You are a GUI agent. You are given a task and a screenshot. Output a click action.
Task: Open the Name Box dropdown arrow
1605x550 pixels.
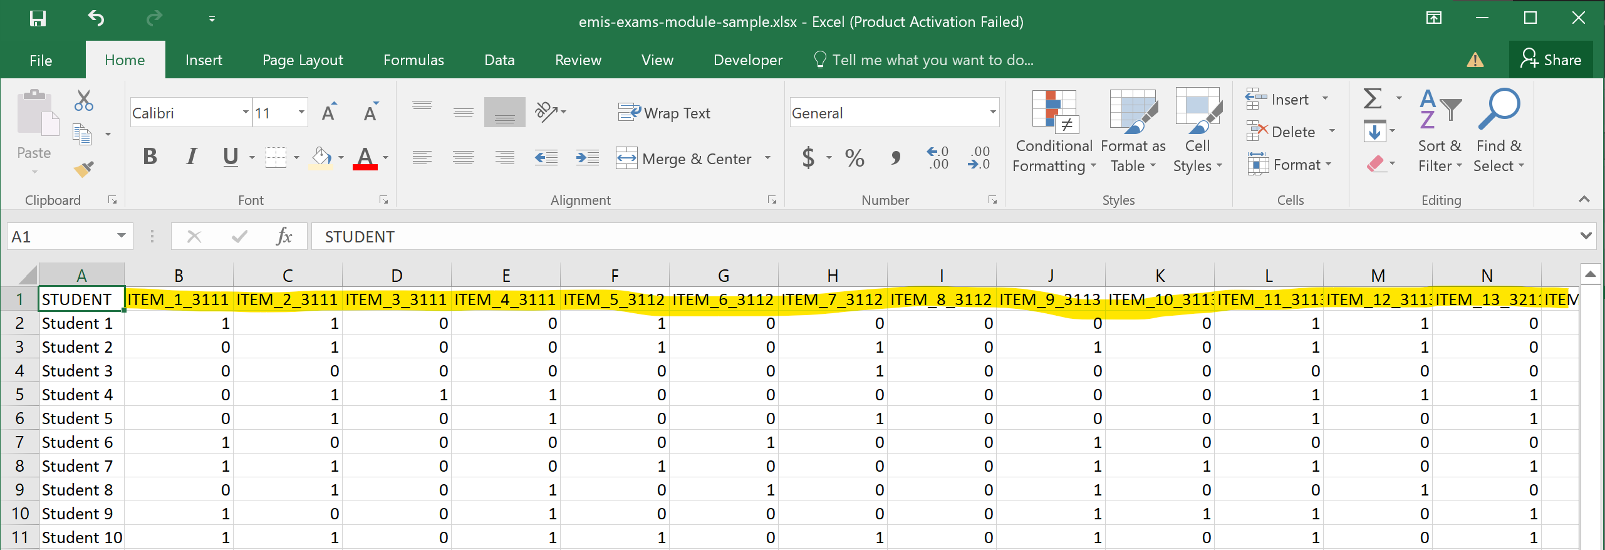pyautogui.click(x=121, y=237)
